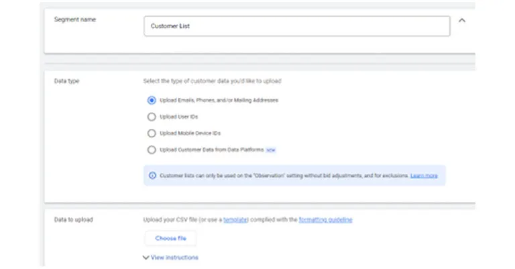Click the Upload User IDs label text
Screen dimensions: 515x269
click(x=178, y=117)
